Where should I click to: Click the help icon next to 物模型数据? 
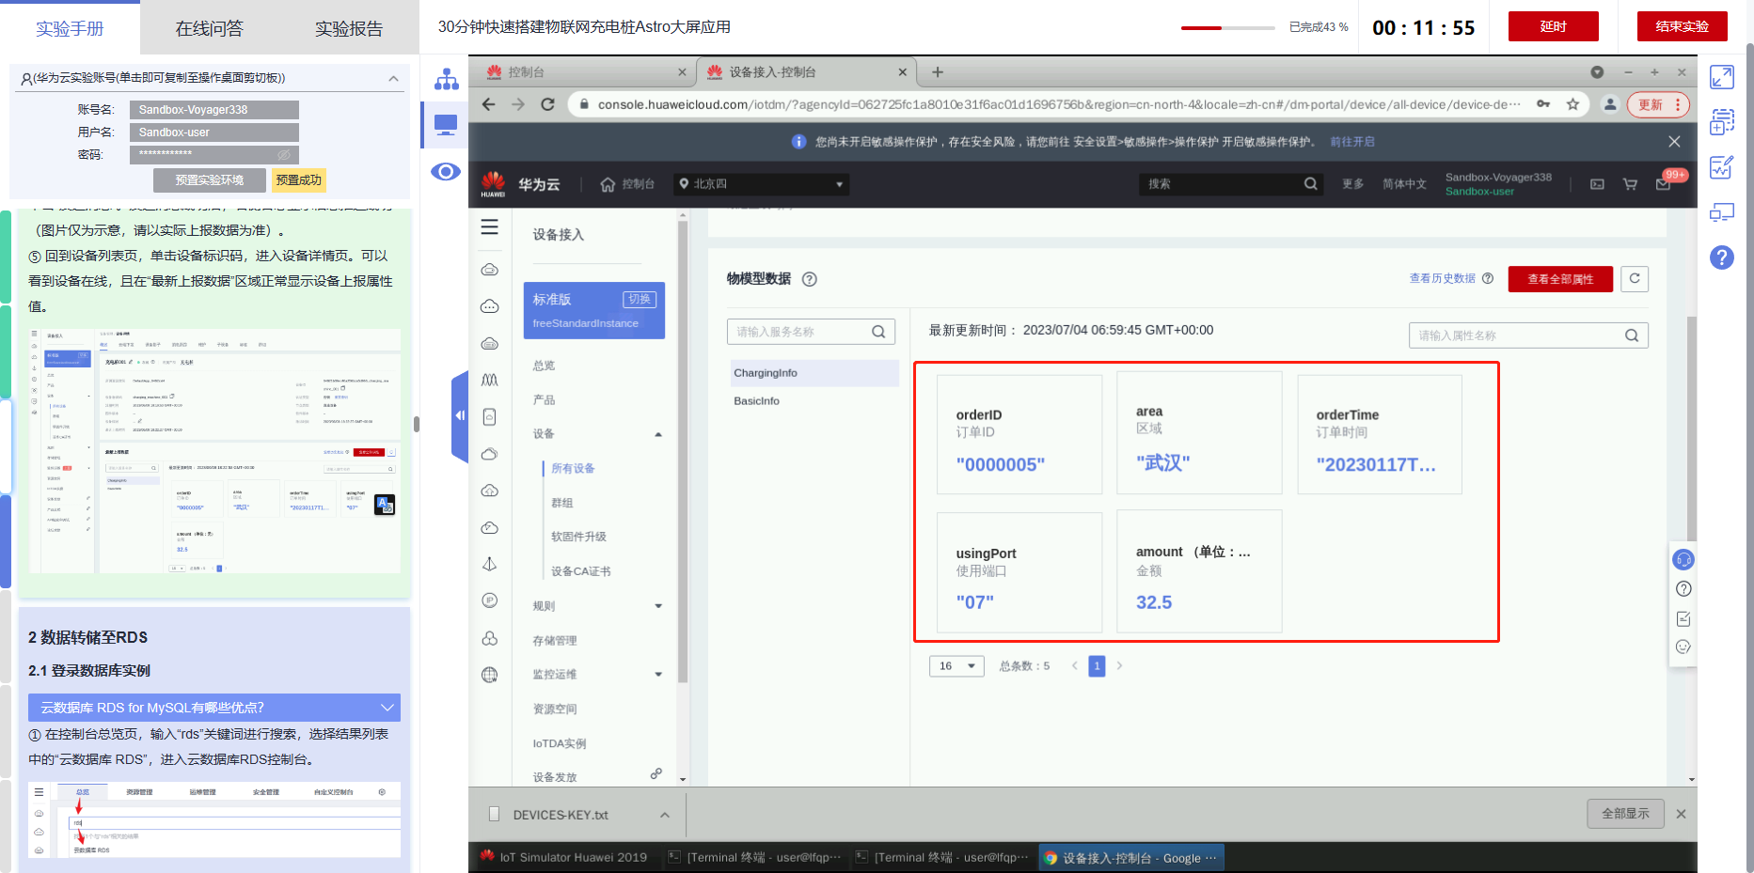pyautogui.click(x=810, y=279)
